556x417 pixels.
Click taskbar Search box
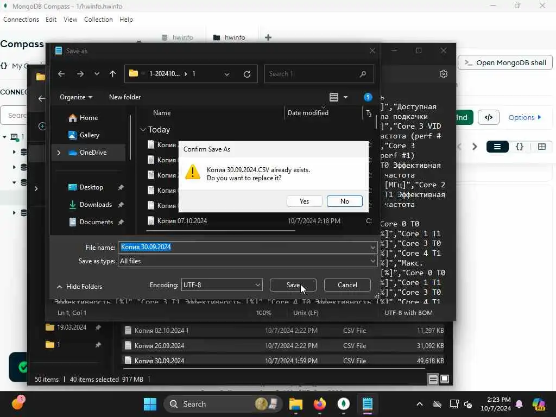223,404
